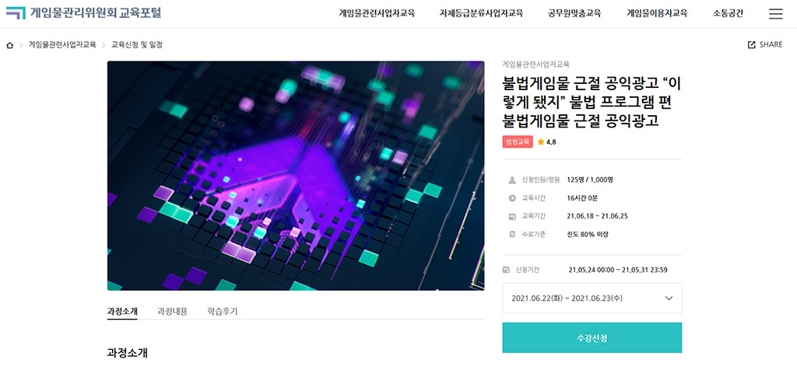Click the application period calendar icon

506,270
